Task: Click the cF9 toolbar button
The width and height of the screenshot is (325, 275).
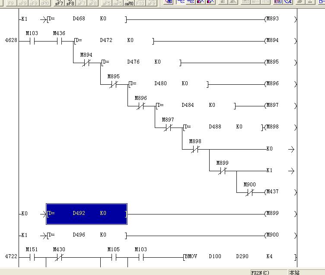Action: pyautogui.click(x=34, y=3)
